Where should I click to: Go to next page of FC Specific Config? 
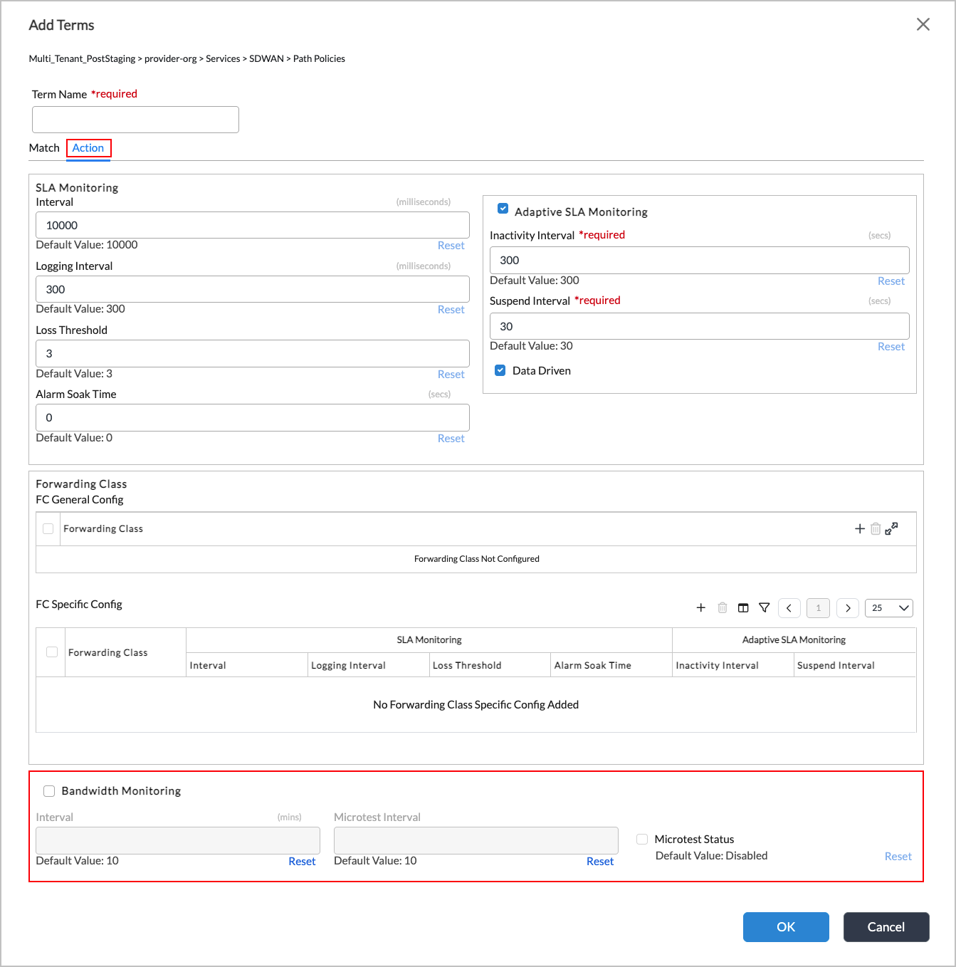tap(847, 607)
